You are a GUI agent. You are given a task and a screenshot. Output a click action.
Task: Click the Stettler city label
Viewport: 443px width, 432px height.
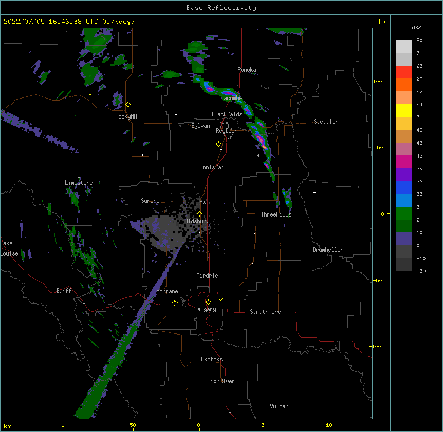click(326, 122)
